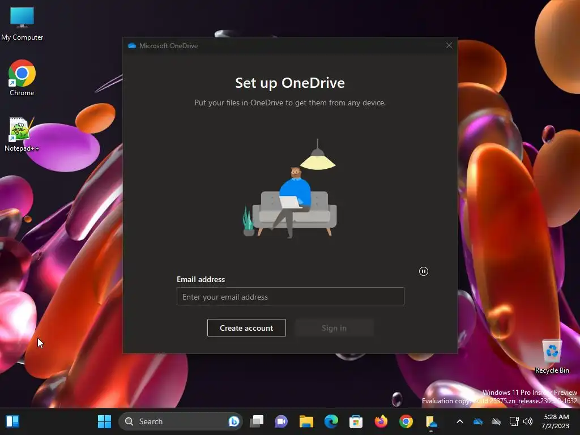Launch Teams Chat from taskbar
The width and height of the screenshot is (580, 435).
pyautogui.click(x=281, y=421)
